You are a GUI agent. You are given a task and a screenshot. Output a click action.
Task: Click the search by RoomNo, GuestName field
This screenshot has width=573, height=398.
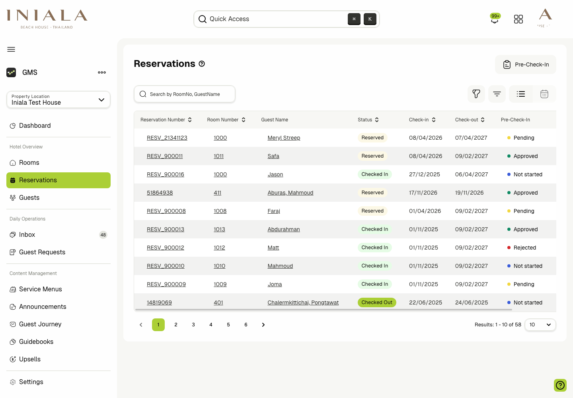pyautogui.click(x=184, y=94)
